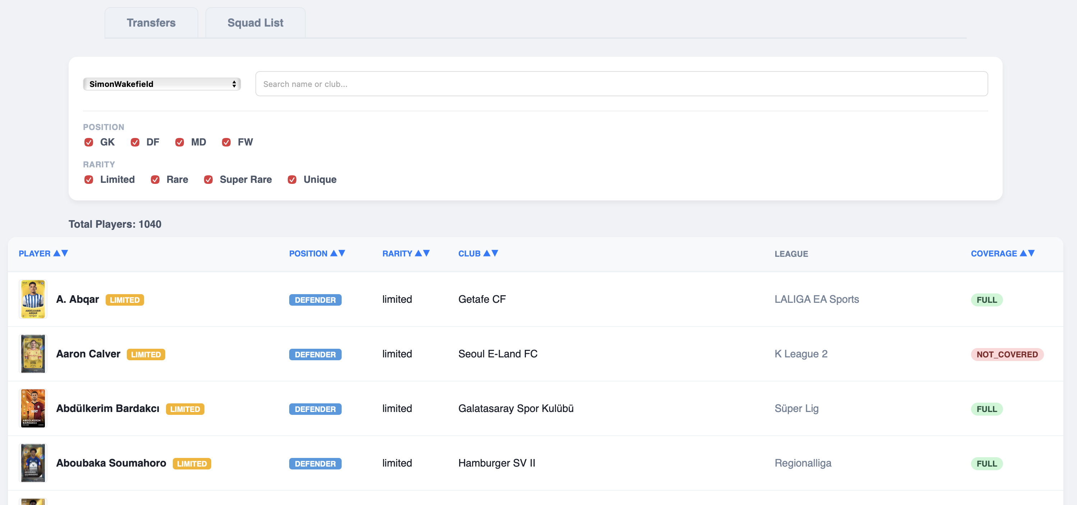Viewport: 1077px width, 505px height.
Task: Click the Getafe CF club cell
Action: click(x=482, y=299)
